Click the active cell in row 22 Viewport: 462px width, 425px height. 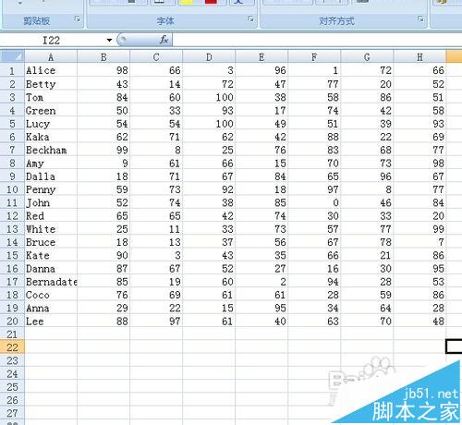[x=454, y=346]
